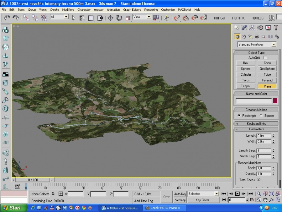Activate the Angle Snap toggle icon
Screen dimensions: 282x212
186,18
